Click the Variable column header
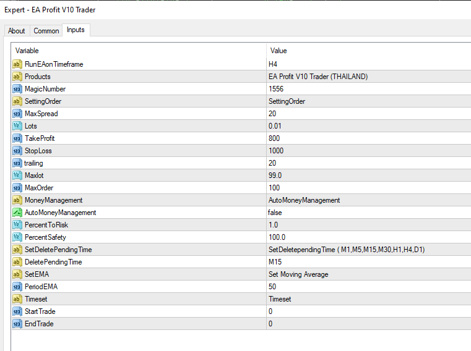Screen dimensions: 471x351 [27, 51]
